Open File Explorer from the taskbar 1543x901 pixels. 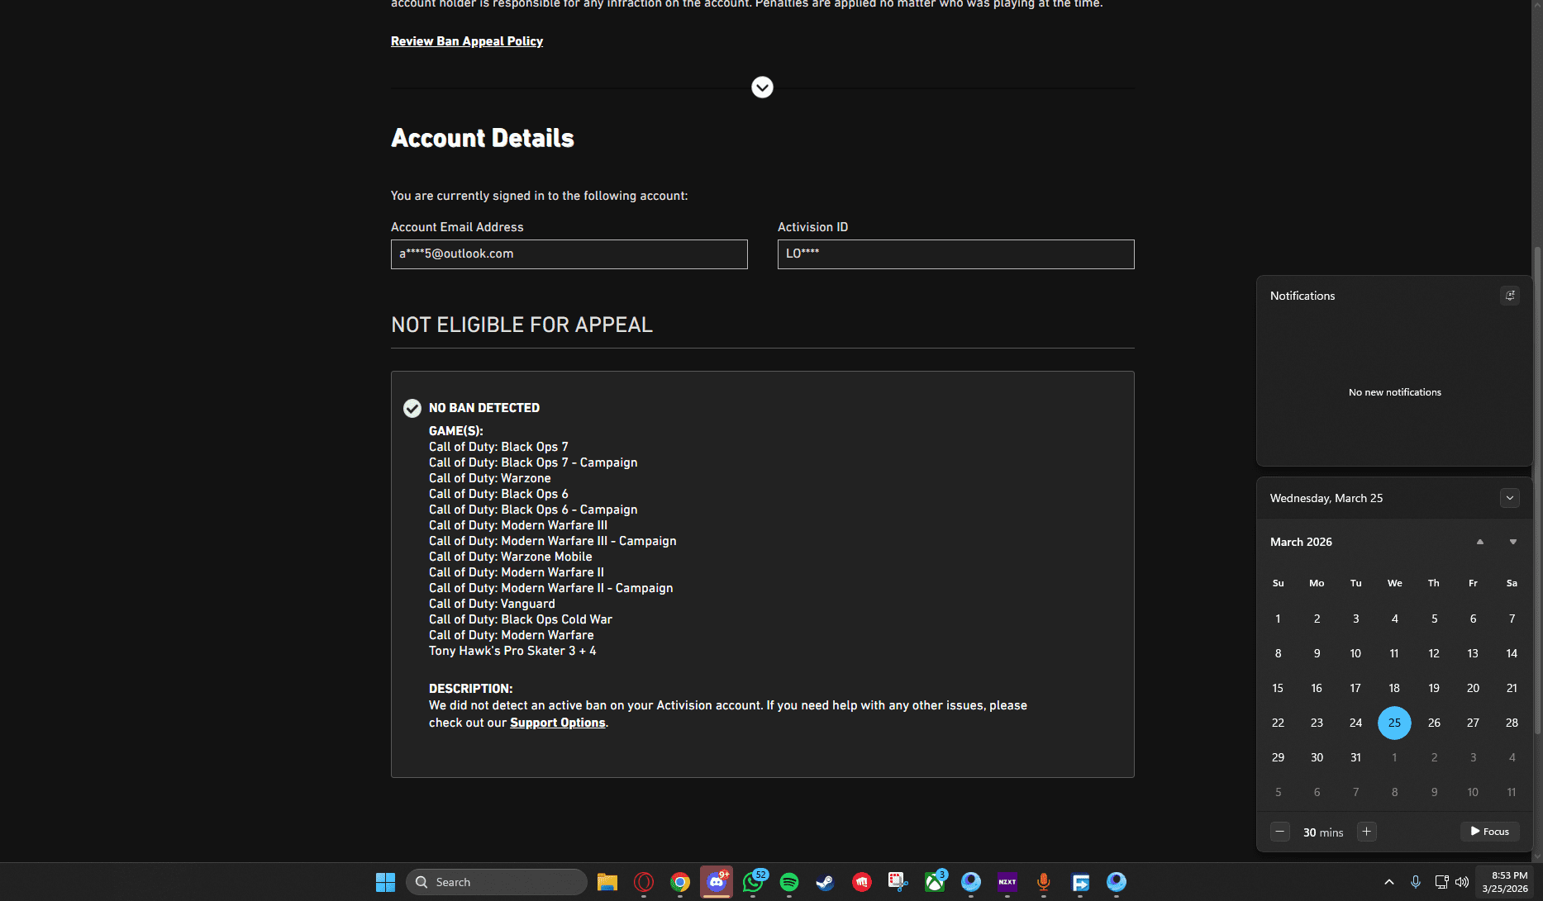[607, 882]
